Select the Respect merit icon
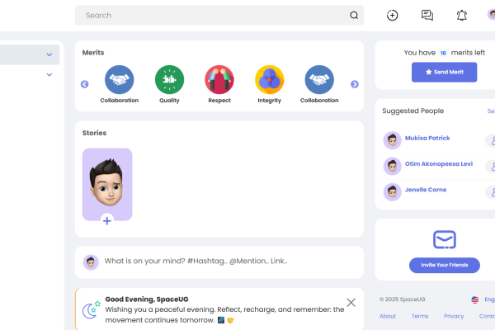This screenshot has width=495, height=330. pyautogui.click(x=219, y=80)
